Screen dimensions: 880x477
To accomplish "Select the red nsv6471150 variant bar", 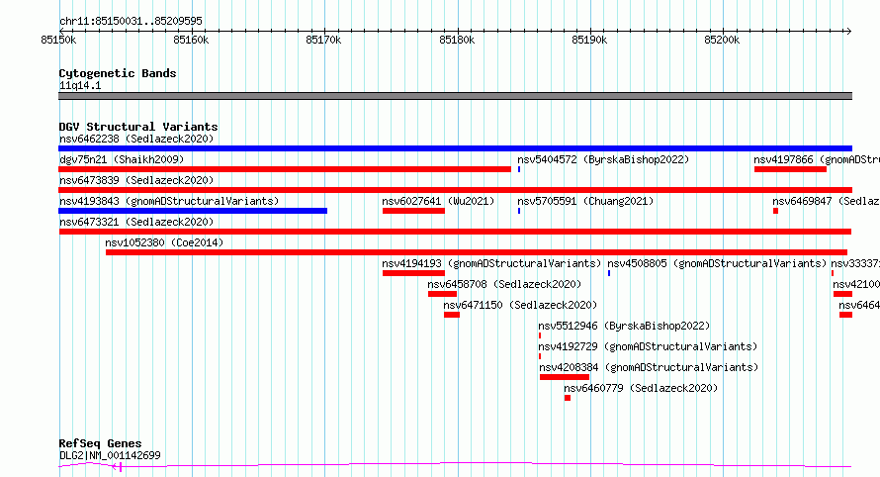I will [x=452, y=315].
